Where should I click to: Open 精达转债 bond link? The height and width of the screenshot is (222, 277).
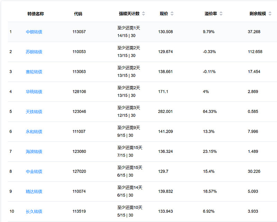point(34,192)
